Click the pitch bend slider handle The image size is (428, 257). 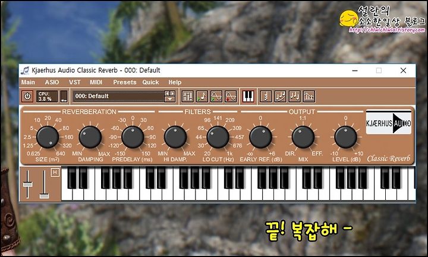[27, 184]
